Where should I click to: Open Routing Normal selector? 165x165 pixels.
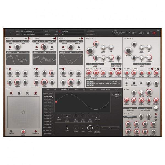(114, 81)
